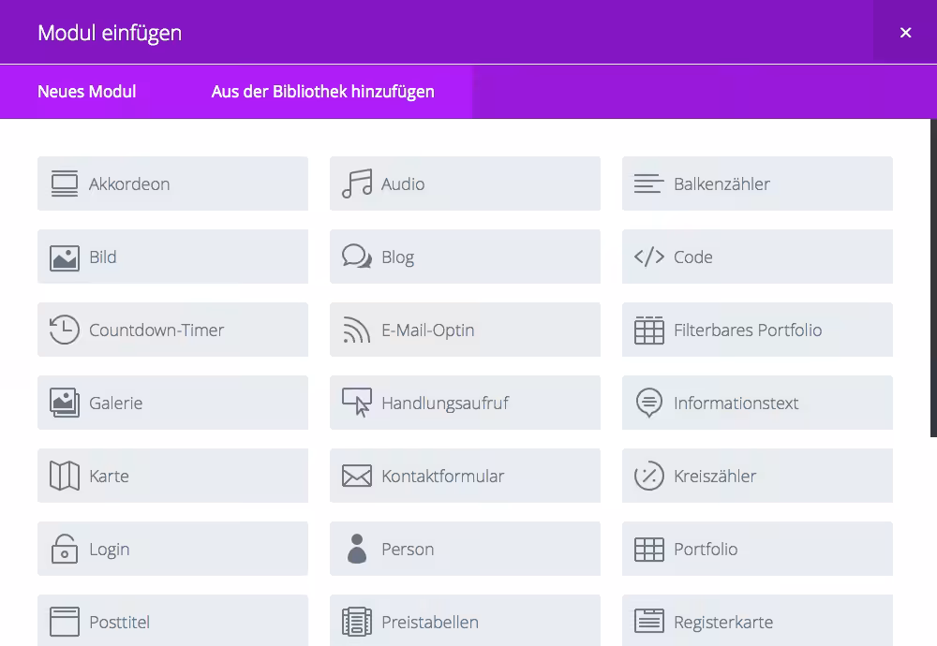Click the Karte map icon
Image resolution: width=937 pixels, height=646 pixels.
[65, 476]
